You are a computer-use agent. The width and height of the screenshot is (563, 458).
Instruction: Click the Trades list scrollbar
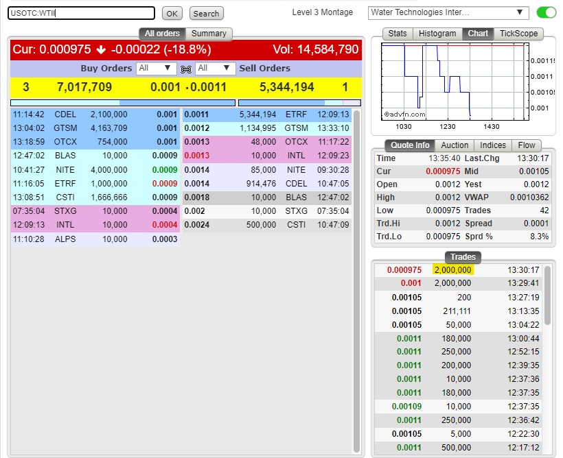tap(547, 296)
